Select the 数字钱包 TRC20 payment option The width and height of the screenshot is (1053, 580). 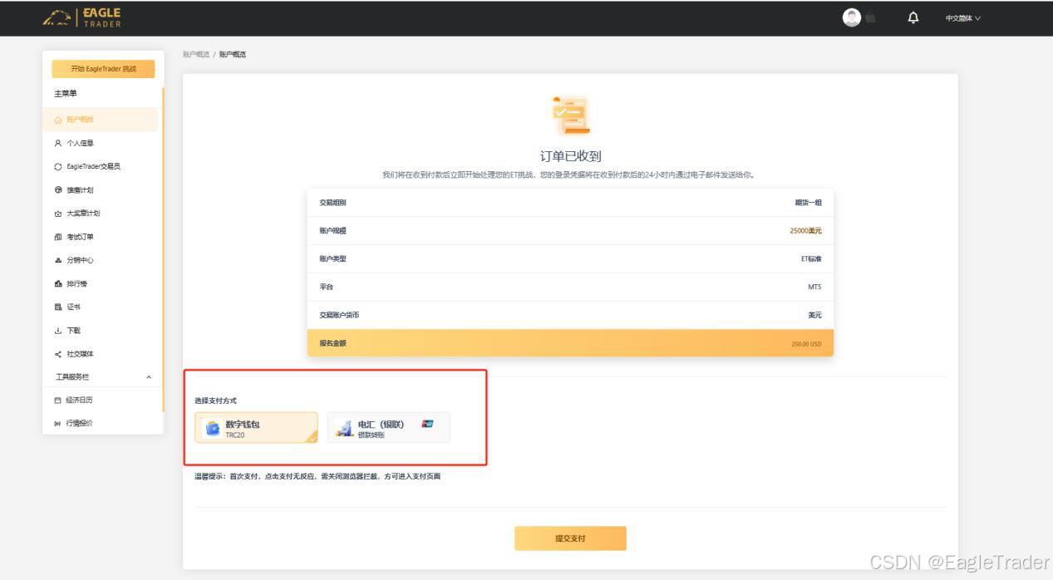[x=256, y=428]
